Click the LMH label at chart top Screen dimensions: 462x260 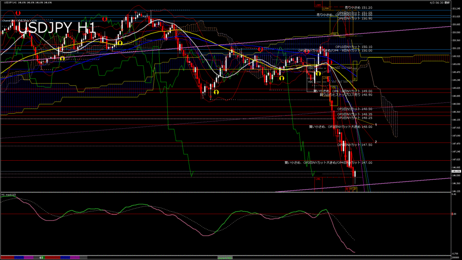pyautogui.click(x=319, y=5)
